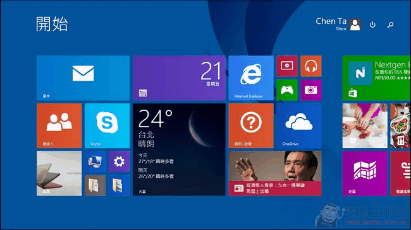Open the purple Maps tile
This screenshot has height=230, width=411.
[x=365, y=173]
